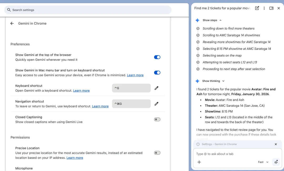The width and height of the screenshot is (284, 171).
Task: Remove the Settings tab chip from prompt
Action: coord(276,144)
